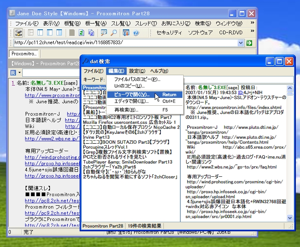
Task: Open the URL address bar dropdown
Action: coord(241,43)
